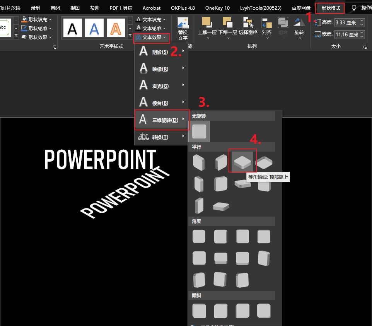Apply the perspective relaxed preset under 角度

(242, 258)
